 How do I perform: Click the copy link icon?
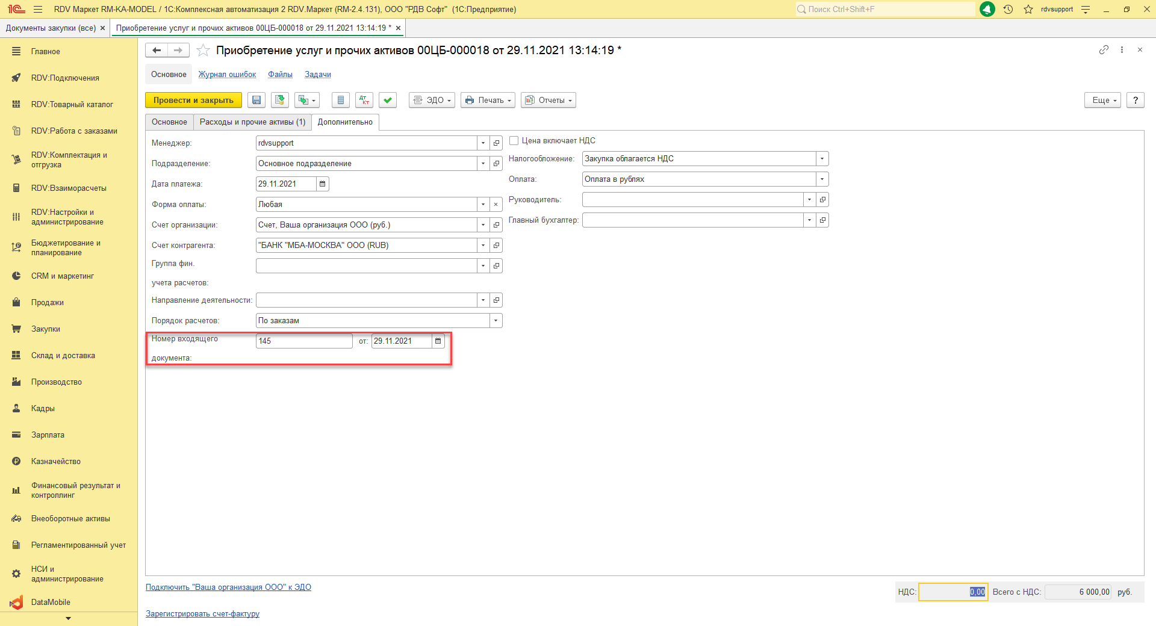[x=1104, y=50]
